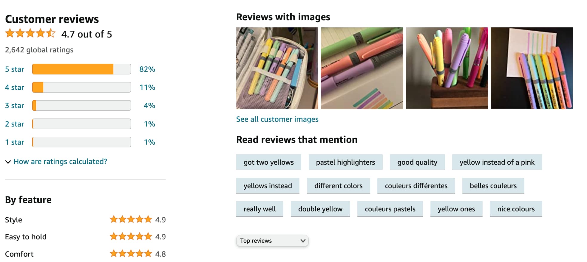The height and width of the screenshot is (262, 587).
Task: Click the BIC highlighters on paper image
Action: click(x=362, y=68)
